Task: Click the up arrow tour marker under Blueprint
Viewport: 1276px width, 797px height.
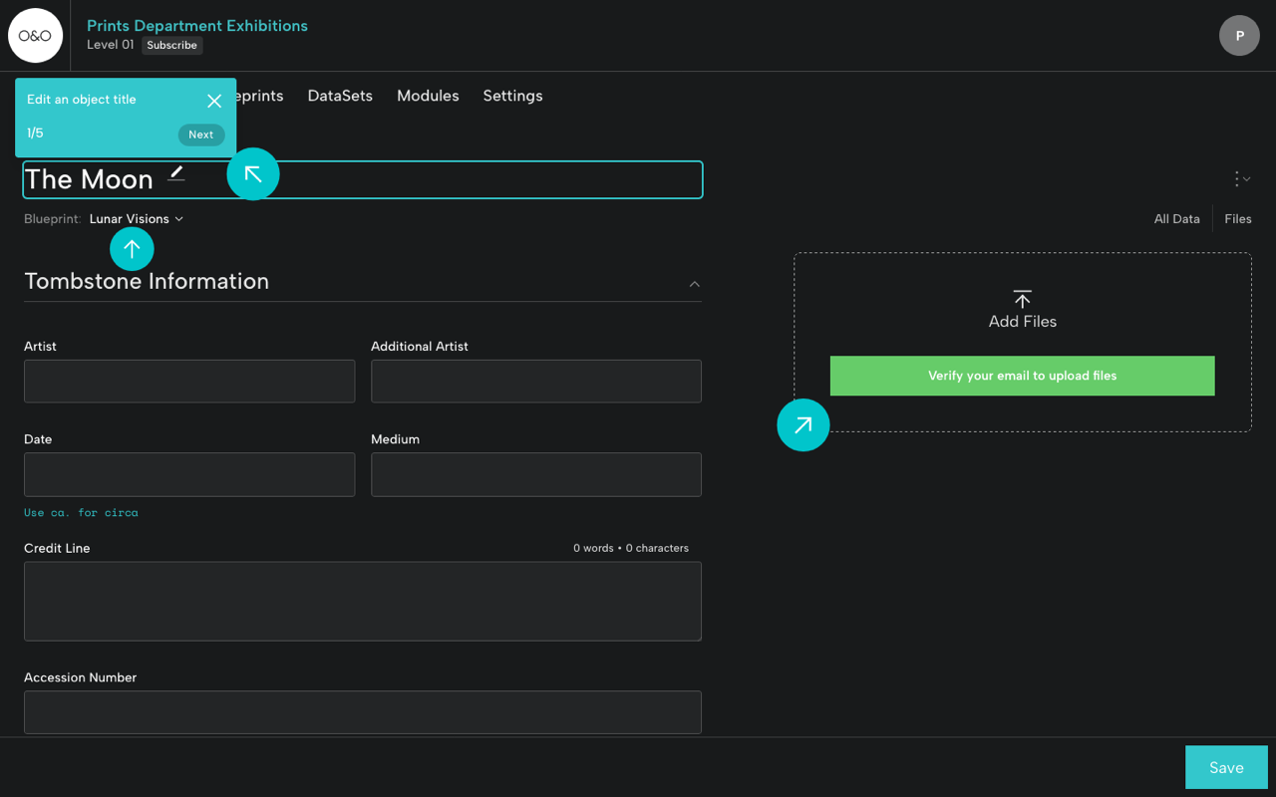Action: (x=132, y=249)
